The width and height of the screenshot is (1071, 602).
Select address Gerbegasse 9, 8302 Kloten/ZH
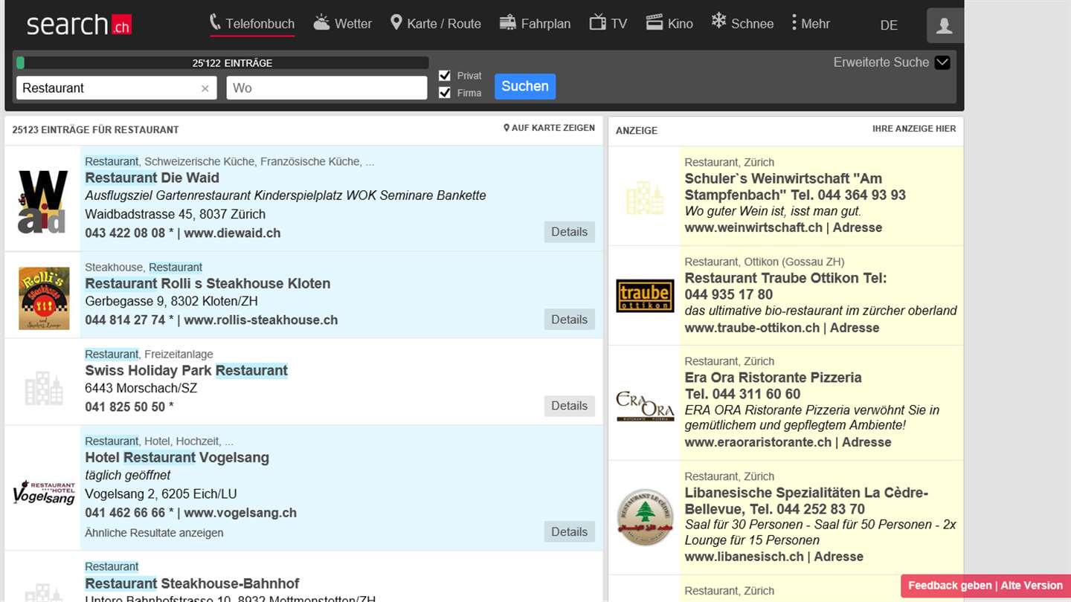point(171,301)
